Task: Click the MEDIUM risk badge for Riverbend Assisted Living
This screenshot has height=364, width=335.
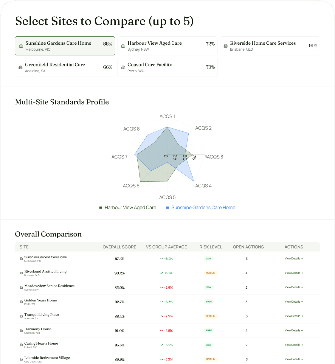Action: pos(211,273)
